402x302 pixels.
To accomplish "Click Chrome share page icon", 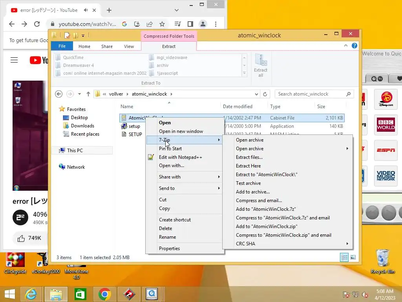I will coord(150,24).
